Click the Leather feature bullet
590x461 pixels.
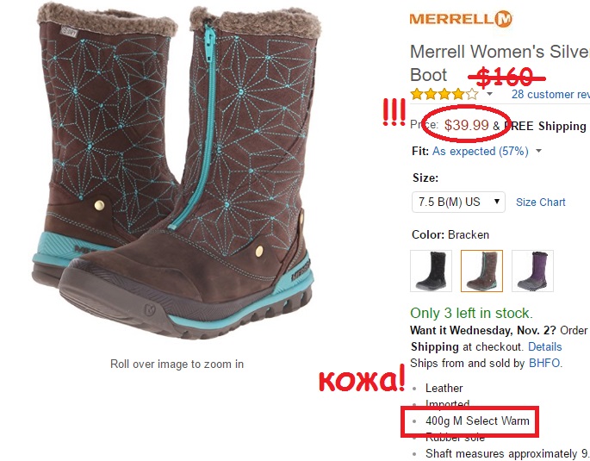[x=444, y=388]
